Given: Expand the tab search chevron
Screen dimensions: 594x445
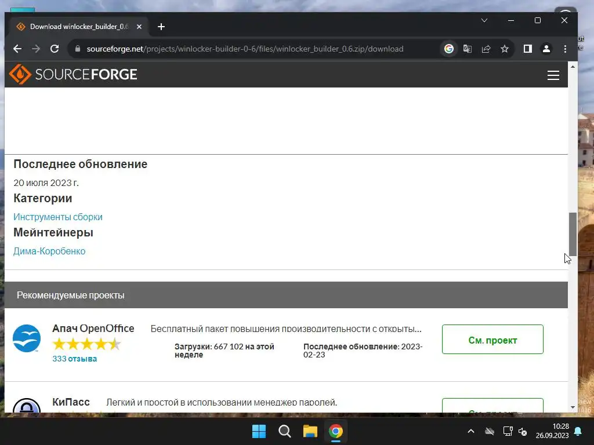Looking at the screenshot, I should point(484,20).
